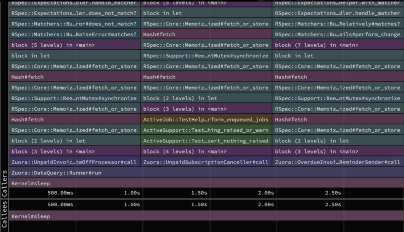This screenshot has width=404, height=232.
Task: Select ActiveJob::TestHelp…rform_enqueued_jobs frame
Action: point(206,119)
